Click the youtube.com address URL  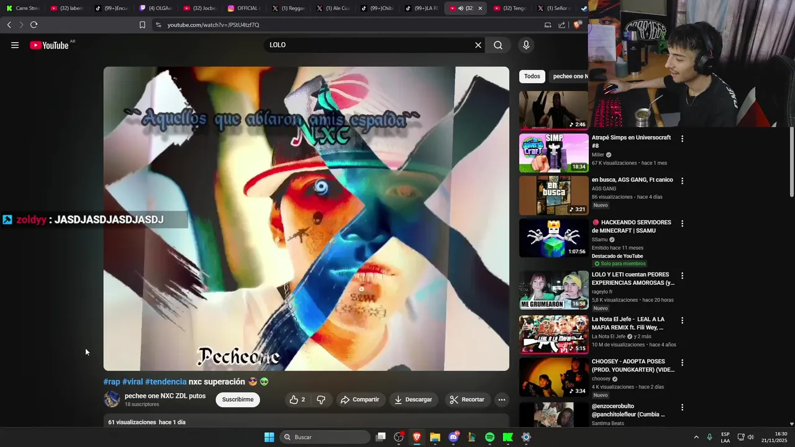tap(213, 25)
